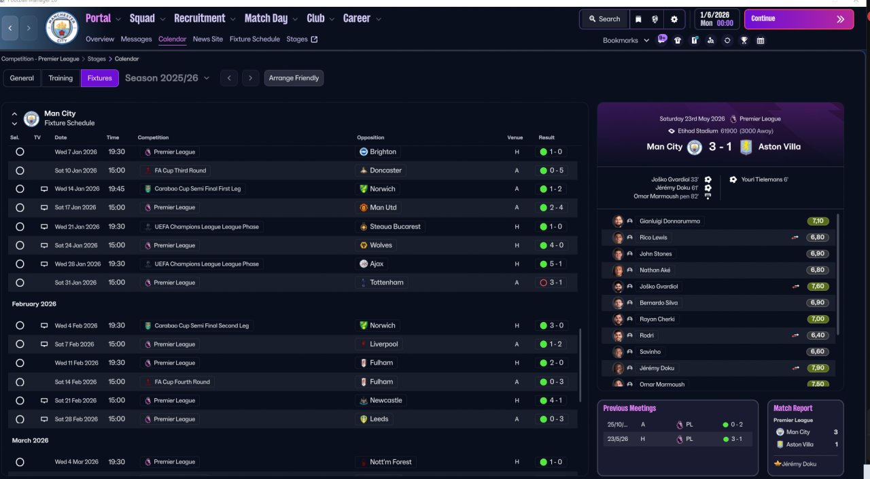Open the trophy bookmark icon
This screenshot has width=870, height=479.
[x=744, y=40]
